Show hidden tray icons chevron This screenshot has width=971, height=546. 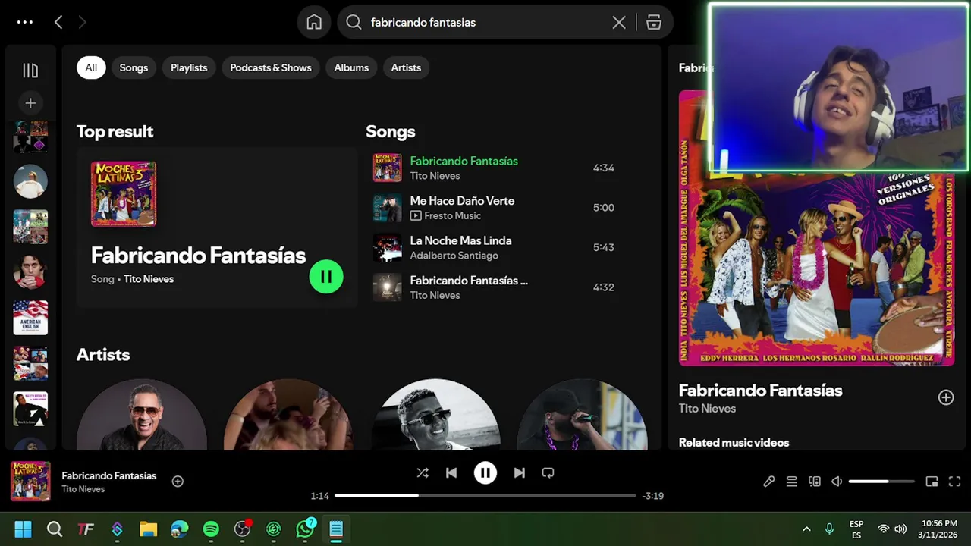[806, 529]
